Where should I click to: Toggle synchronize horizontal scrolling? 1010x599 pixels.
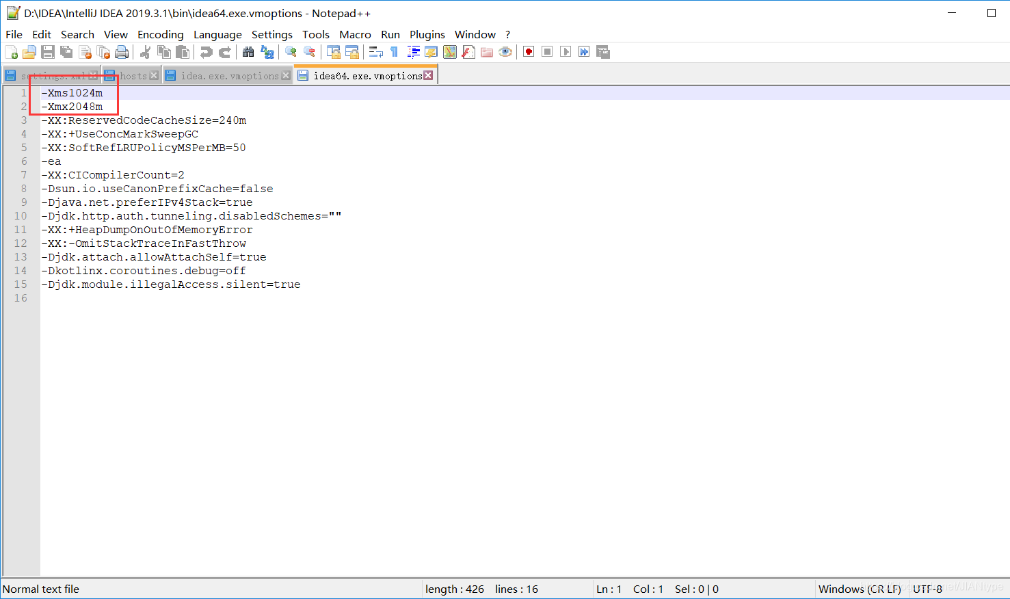[x=352, y=52]
